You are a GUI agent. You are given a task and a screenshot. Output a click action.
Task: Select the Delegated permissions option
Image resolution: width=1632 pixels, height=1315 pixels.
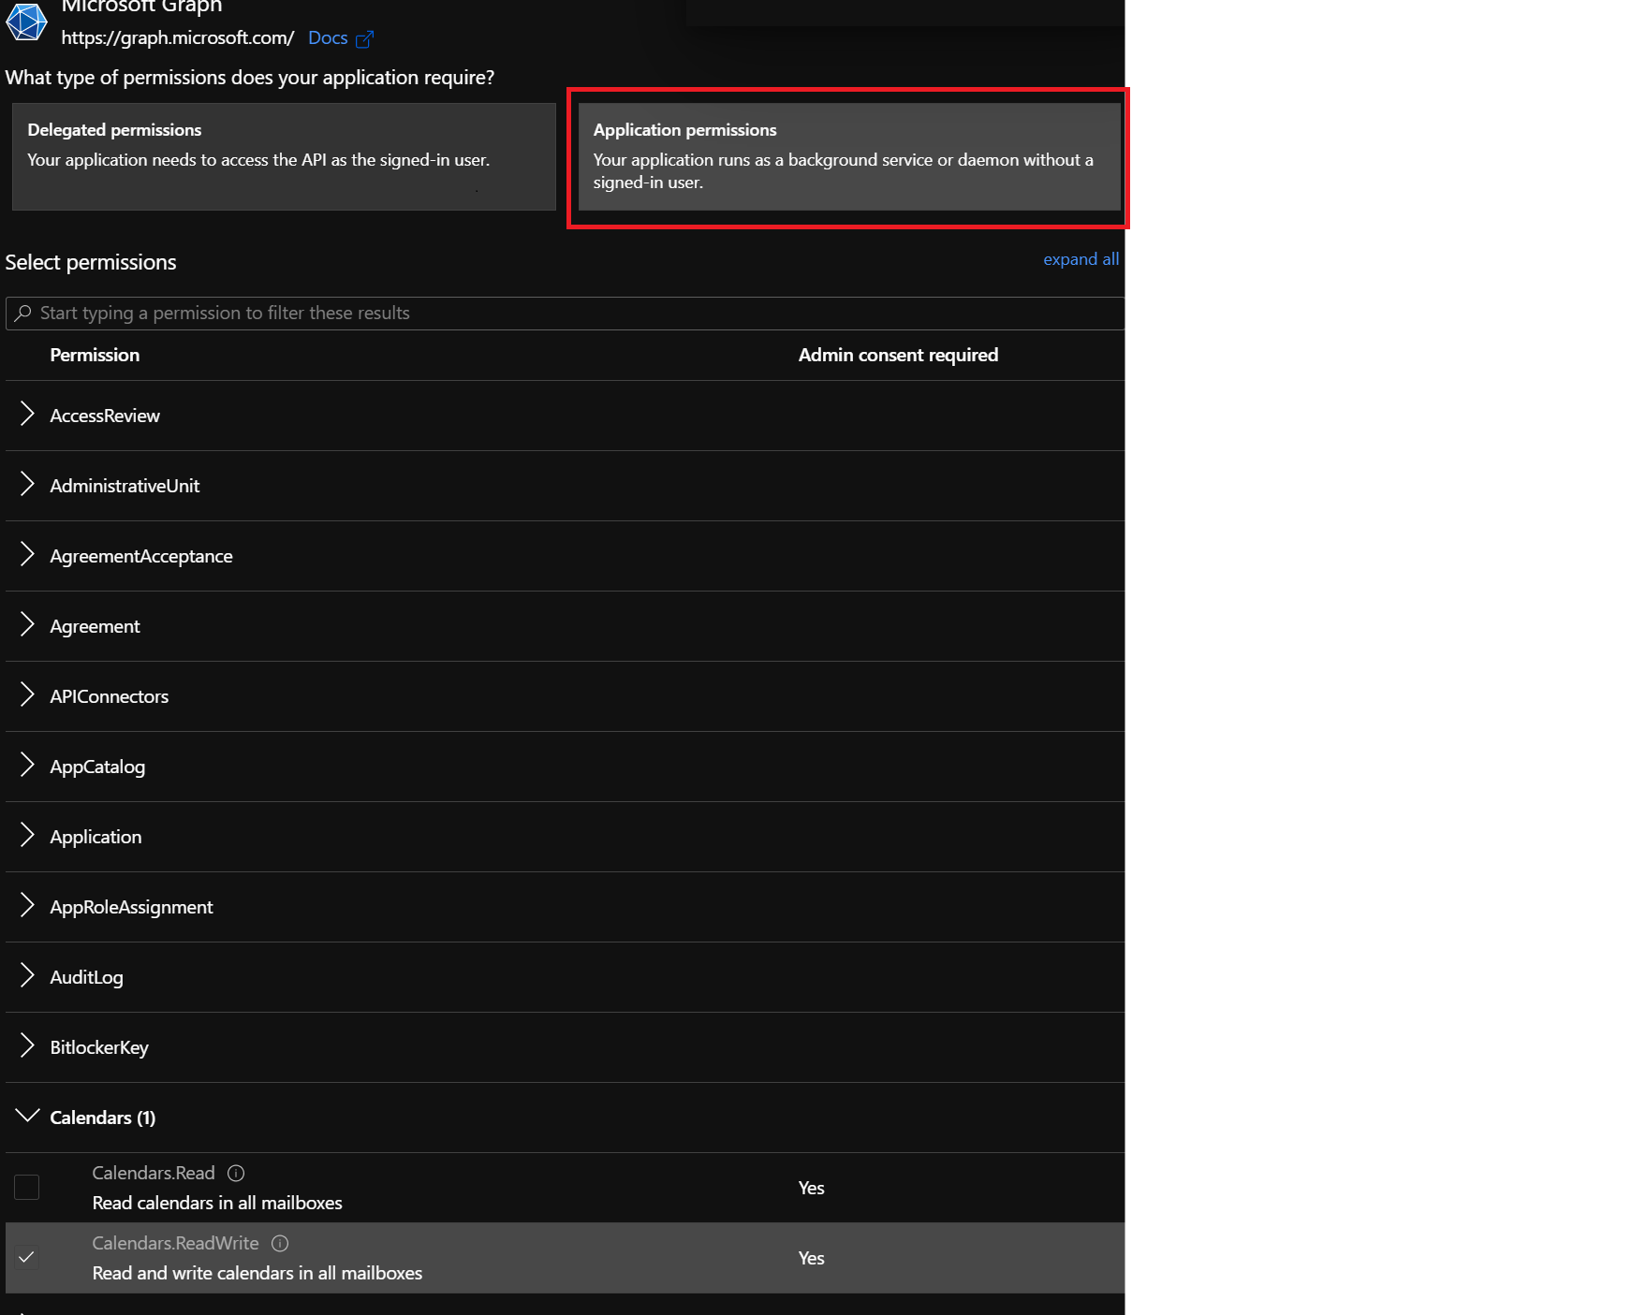(x=284, y=156)
